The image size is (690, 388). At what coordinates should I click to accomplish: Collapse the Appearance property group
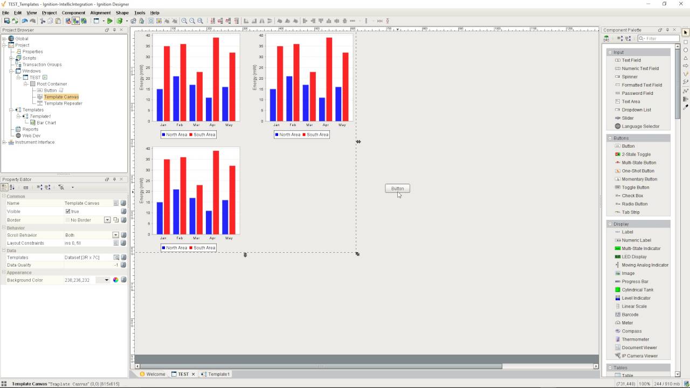[4, 273]
